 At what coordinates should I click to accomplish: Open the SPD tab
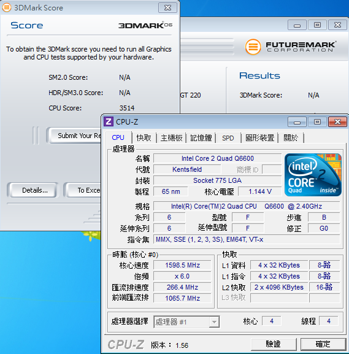228,137
